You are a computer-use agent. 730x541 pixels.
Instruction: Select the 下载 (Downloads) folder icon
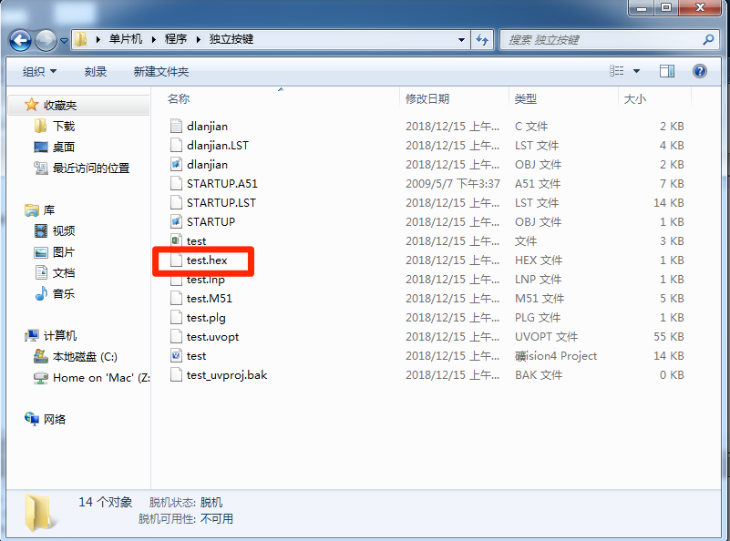(x=42, y=123)
